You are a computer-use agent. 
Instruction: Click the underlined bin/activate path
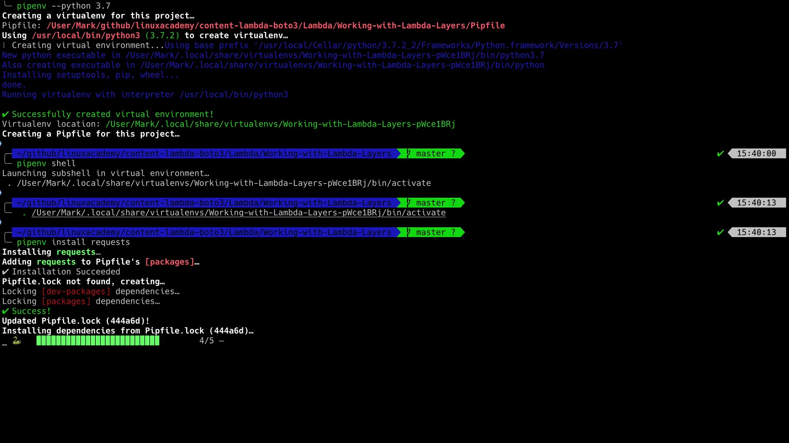(238, 212)
